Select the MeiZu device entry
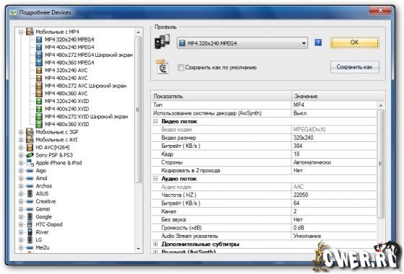 click(x=43, y=247)
